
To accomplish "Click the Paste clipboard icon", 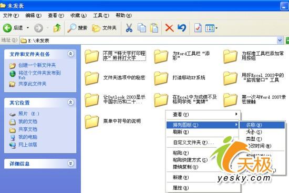I will click(x=154, y=28).
